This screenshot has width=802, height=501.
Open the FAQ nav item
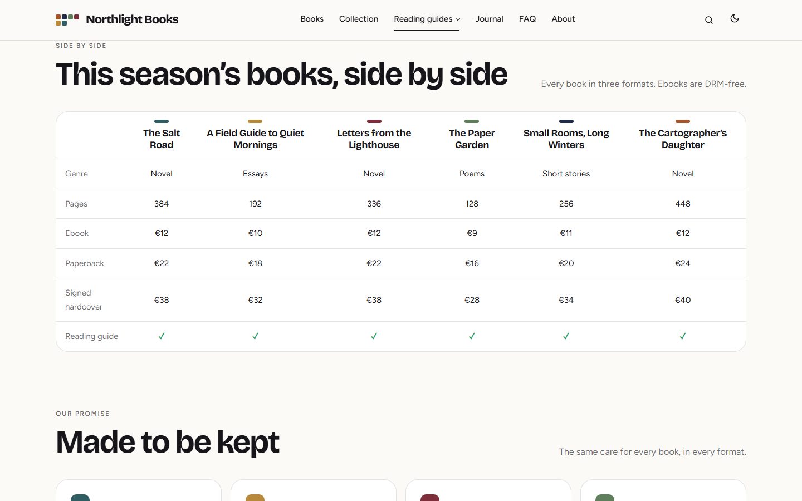[x=527, y=19]
